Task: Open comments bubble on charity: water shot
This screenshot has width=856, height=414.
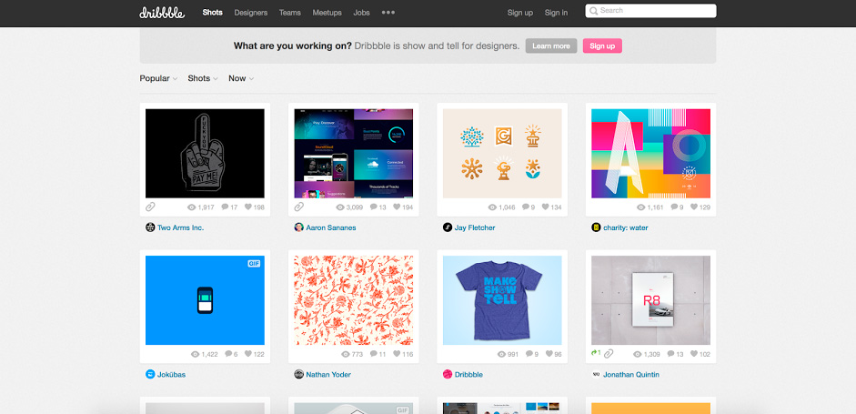Action: point(674,207)
